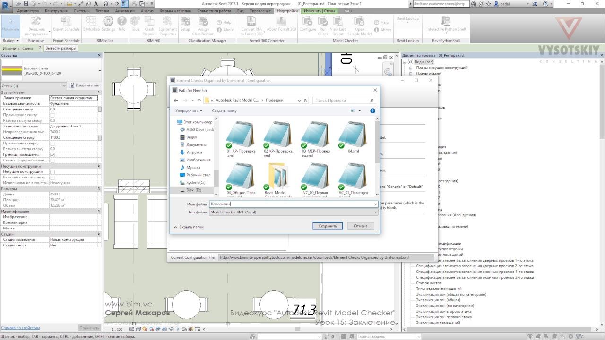Click the Classification Manager Setup icon
The height and width of the screenshot is (340, 605).
[x=185, y=25]
